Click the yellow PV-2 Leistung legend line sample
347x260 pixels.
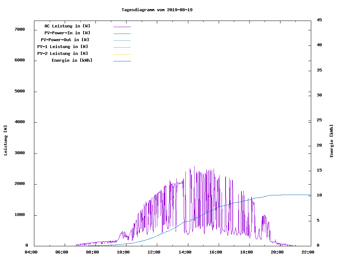click(122, 54)
